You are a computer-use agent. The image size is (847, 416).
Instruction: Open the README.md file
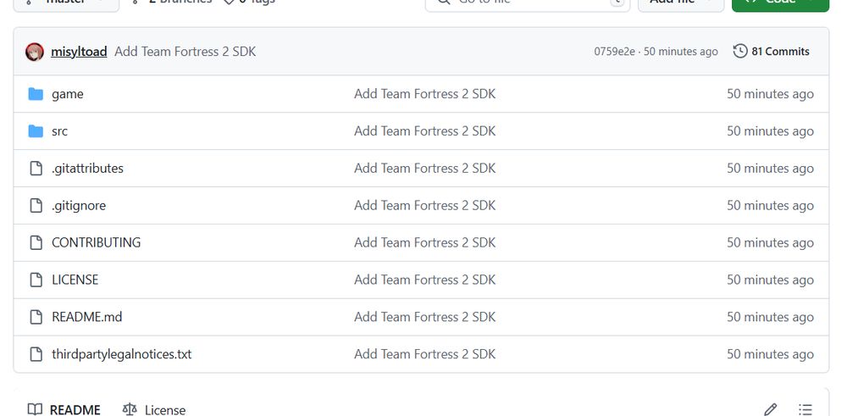click(x=87, y=317)
